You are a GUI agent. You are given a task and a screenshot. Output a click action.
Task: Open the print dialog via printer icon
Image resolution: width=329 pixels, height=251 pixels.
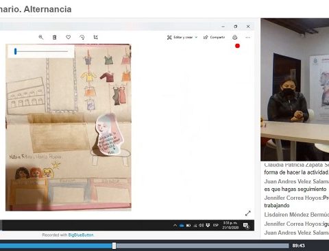(234, 38)
